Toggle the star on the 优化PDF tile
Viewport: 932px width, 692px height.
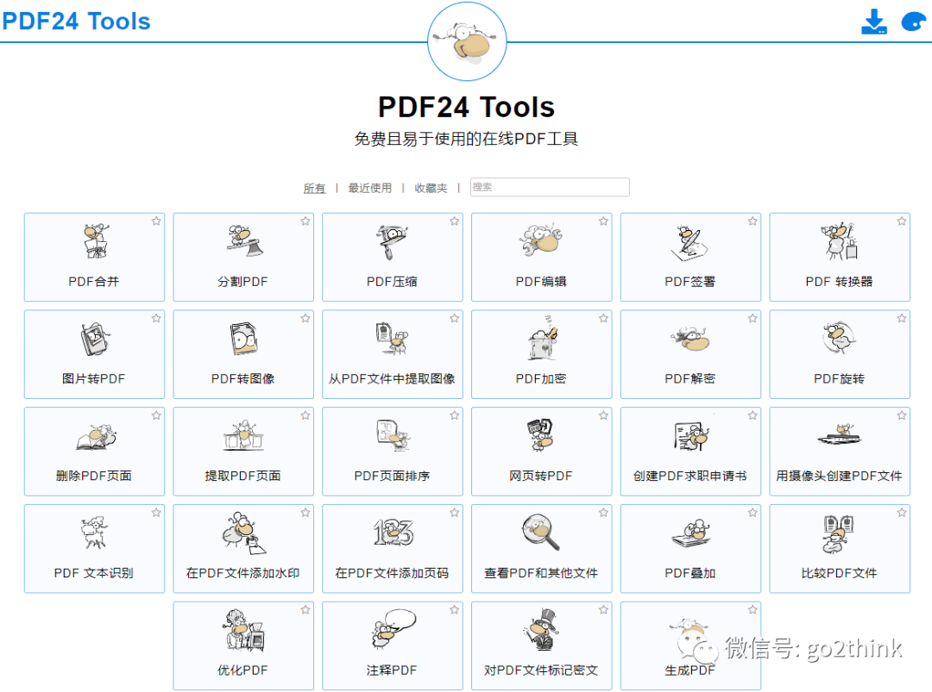[305, 610]
